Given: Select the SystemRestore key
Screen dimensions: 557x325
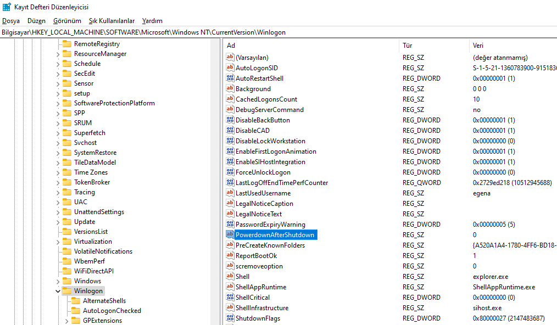Looking at the screenshot, I should click(95, 153).
